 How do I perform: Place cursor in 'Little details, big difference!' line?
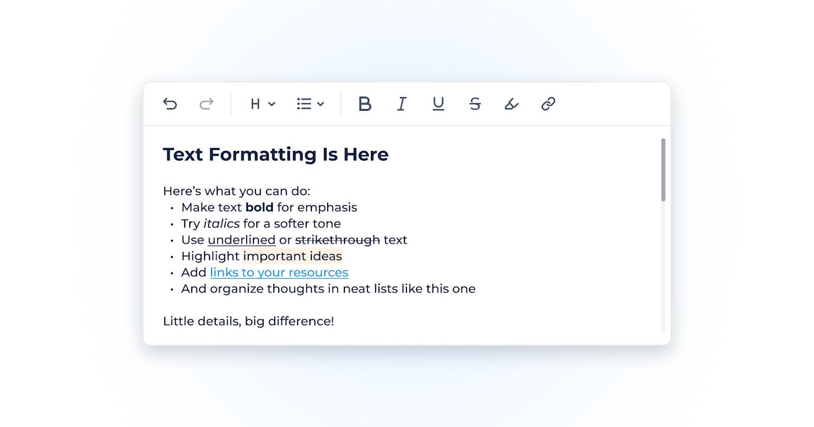click(248, 321)
